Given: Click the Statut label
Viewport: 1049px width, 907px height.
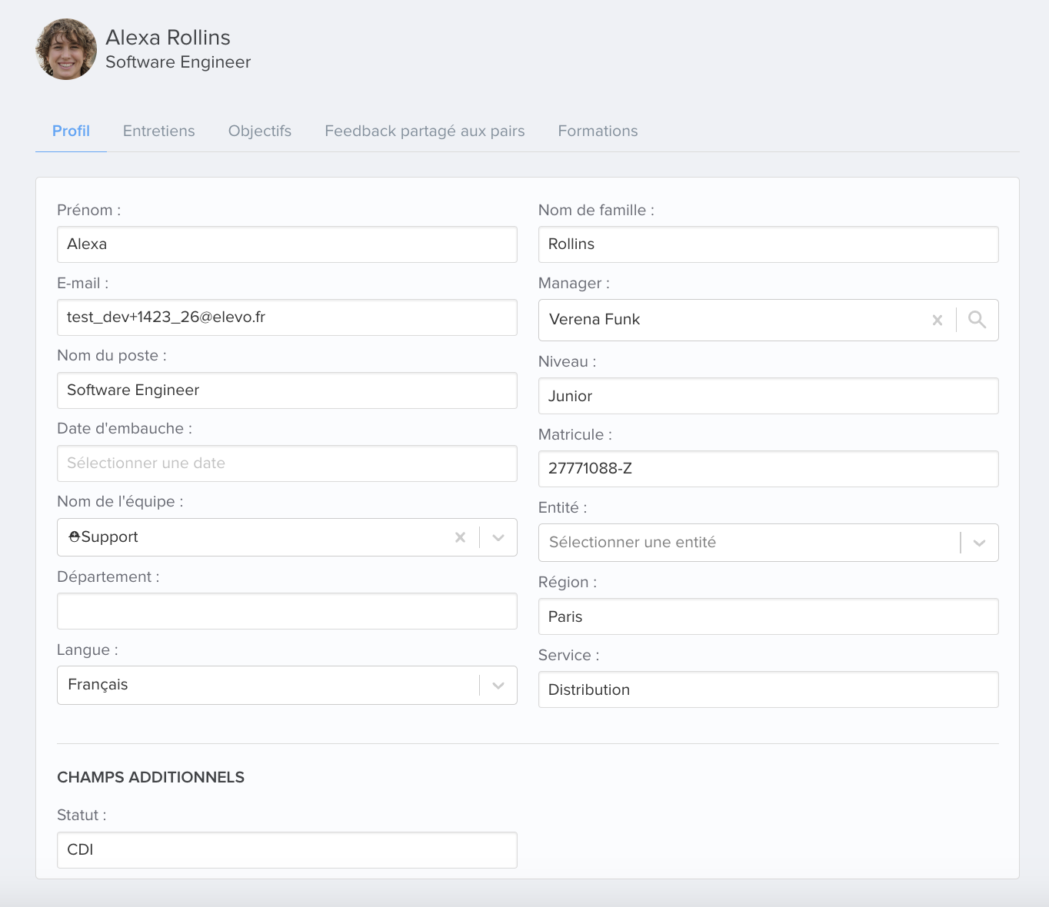Looking at the screenshot, I should click(x=82, y=815).
